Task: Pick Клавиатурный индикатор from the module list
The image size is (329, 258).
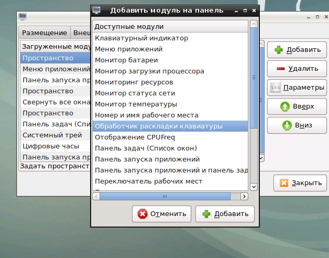Action: coord(141,38)
